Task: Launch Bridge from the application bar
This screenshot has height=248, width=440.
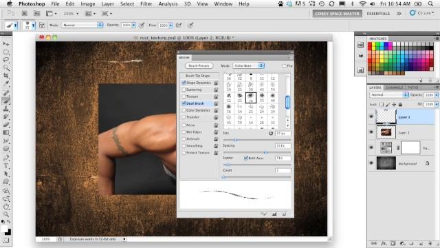Action: [x=25, y=13]
